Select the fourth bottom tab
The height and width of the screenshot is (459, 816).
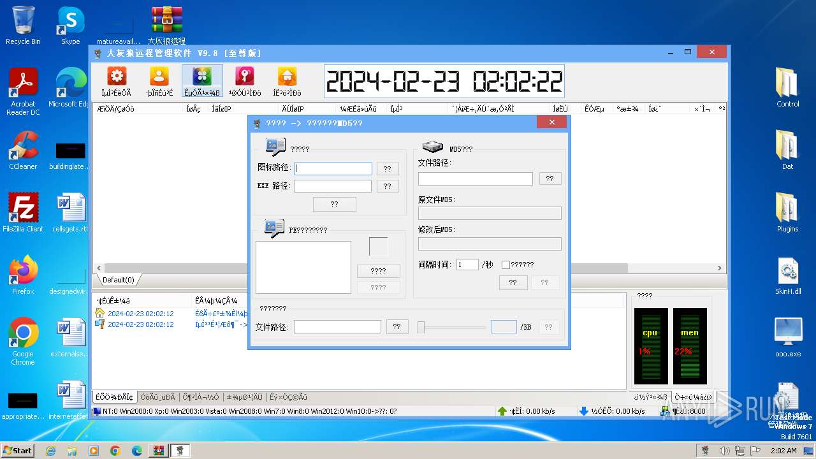(244, 397)
